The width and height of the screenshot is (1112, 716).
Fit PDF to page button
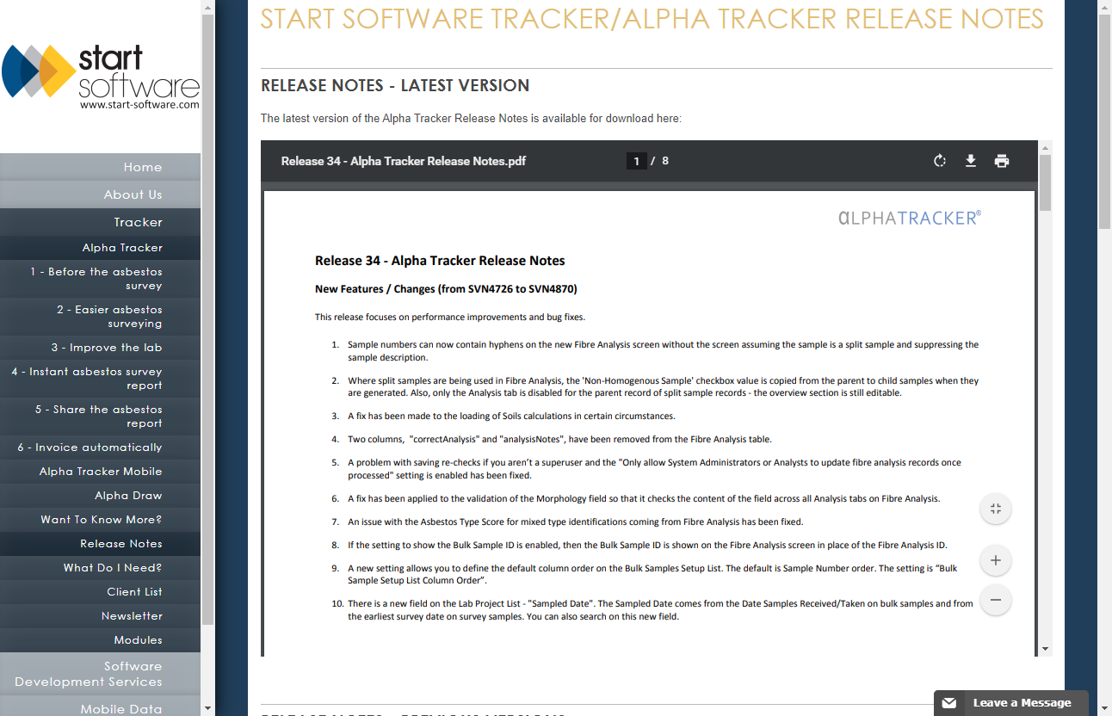click(x=996, y=509)
